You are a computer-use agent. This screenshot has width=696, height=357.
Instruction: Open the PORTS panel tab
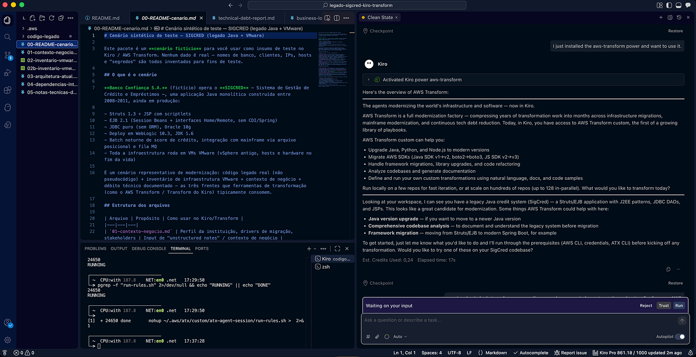(x=202, y=248)
